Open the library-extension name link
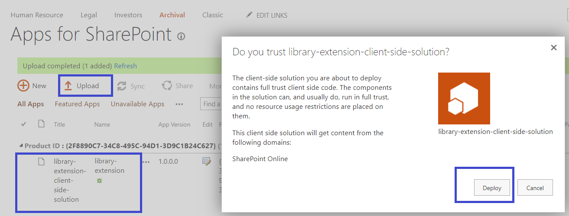 point(110,166)
